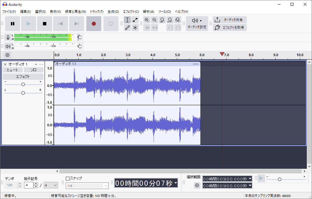This screenshot has width=312, height=199.
Task: Click the Silence audio selection icon
Action: (154, 28)
